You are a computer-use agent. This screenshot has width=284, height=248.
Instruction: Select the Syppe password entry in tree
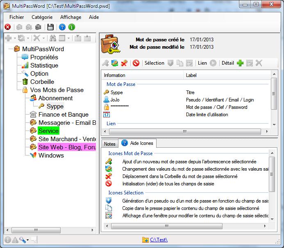pos(55,106)
